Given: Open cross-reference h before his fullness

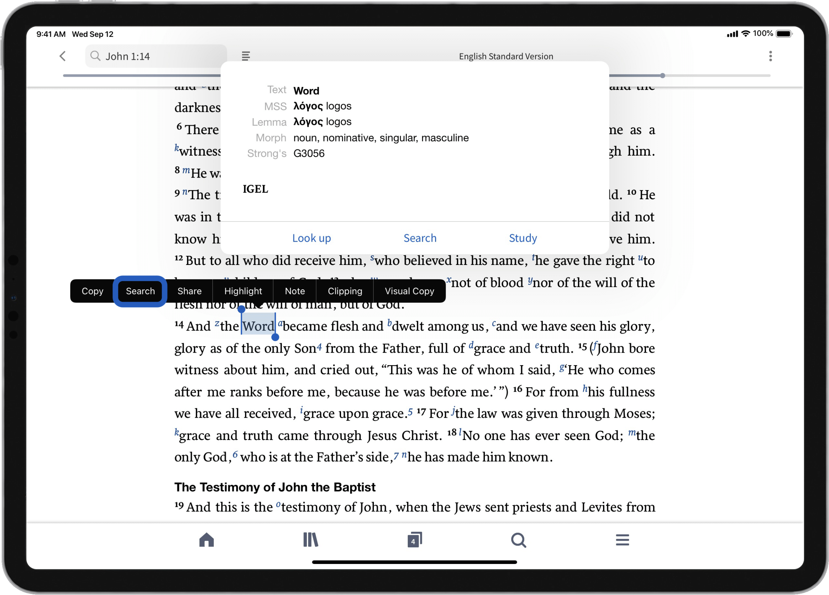Looking at the screenshot, I should [585, 388].
